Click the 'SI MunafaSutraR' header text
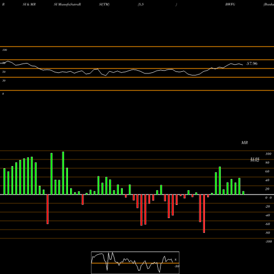Screen dimensions: 274x274 [67, 4]
